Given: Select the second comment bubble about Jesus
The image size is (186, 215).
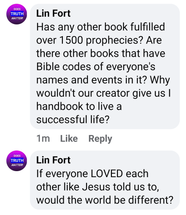Looking at the screenshot, I should [105, 180].
